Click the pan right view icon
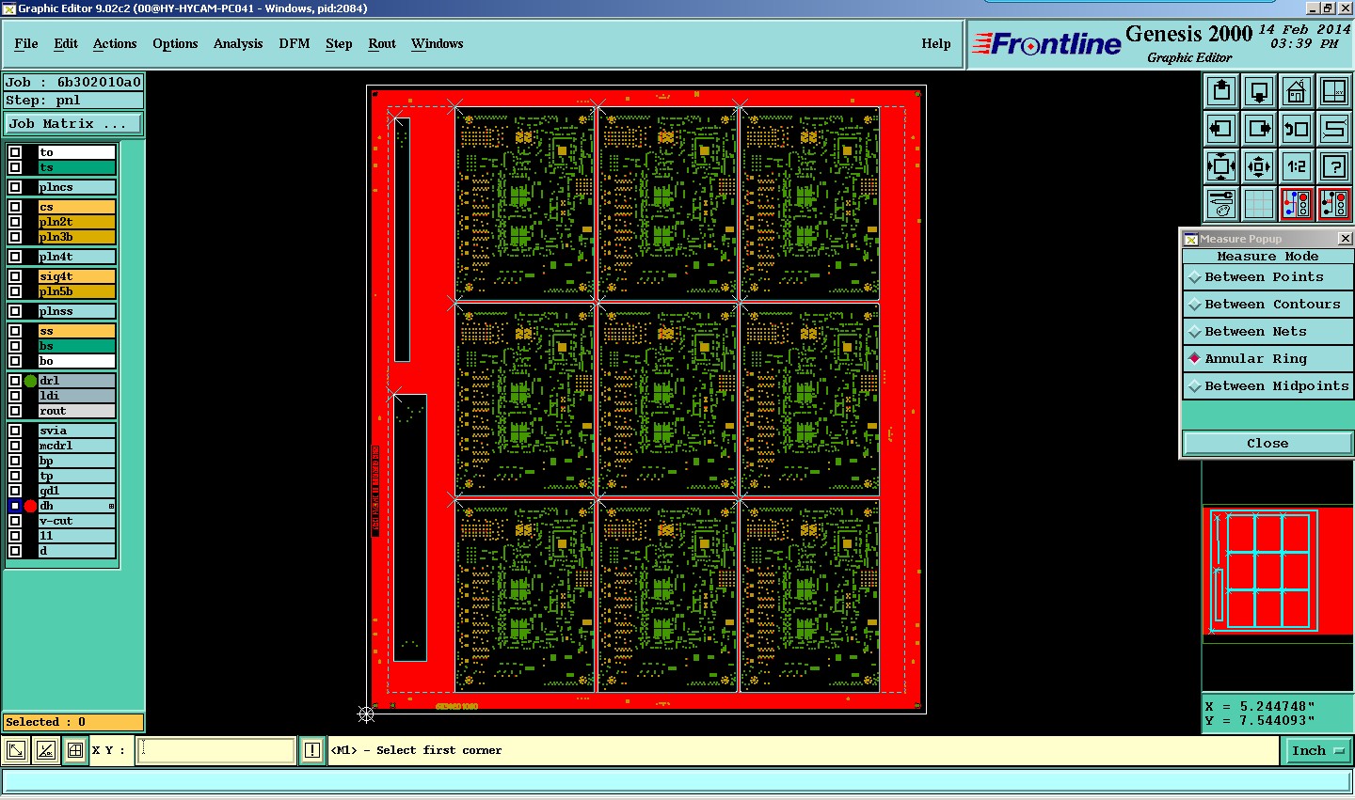This screenshot has width=1355, height=800. coord(1259,129)
